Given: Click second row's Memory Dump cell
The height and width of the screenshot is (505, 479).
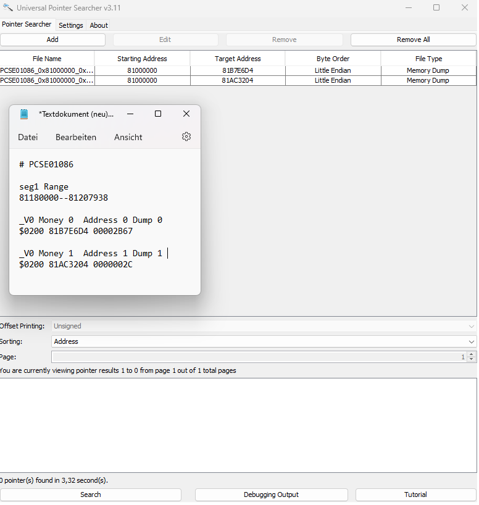Looking at the screenshot, I should (x=428, y=80).
